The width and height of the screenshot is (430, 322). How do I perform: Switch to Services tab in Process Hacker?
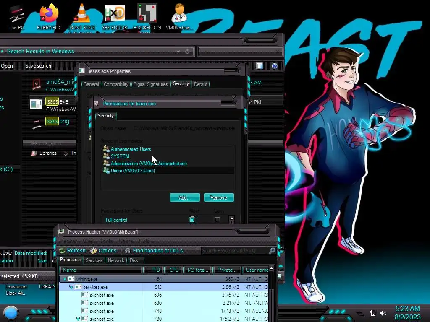tap(94, 260)
